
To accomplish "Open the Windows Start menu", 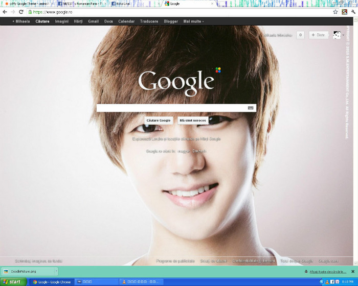I will click(x=12, y=281).
